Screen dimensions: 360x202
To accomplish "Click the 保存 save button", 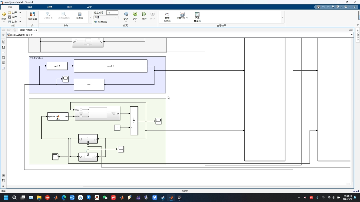I will coord(12,17).
